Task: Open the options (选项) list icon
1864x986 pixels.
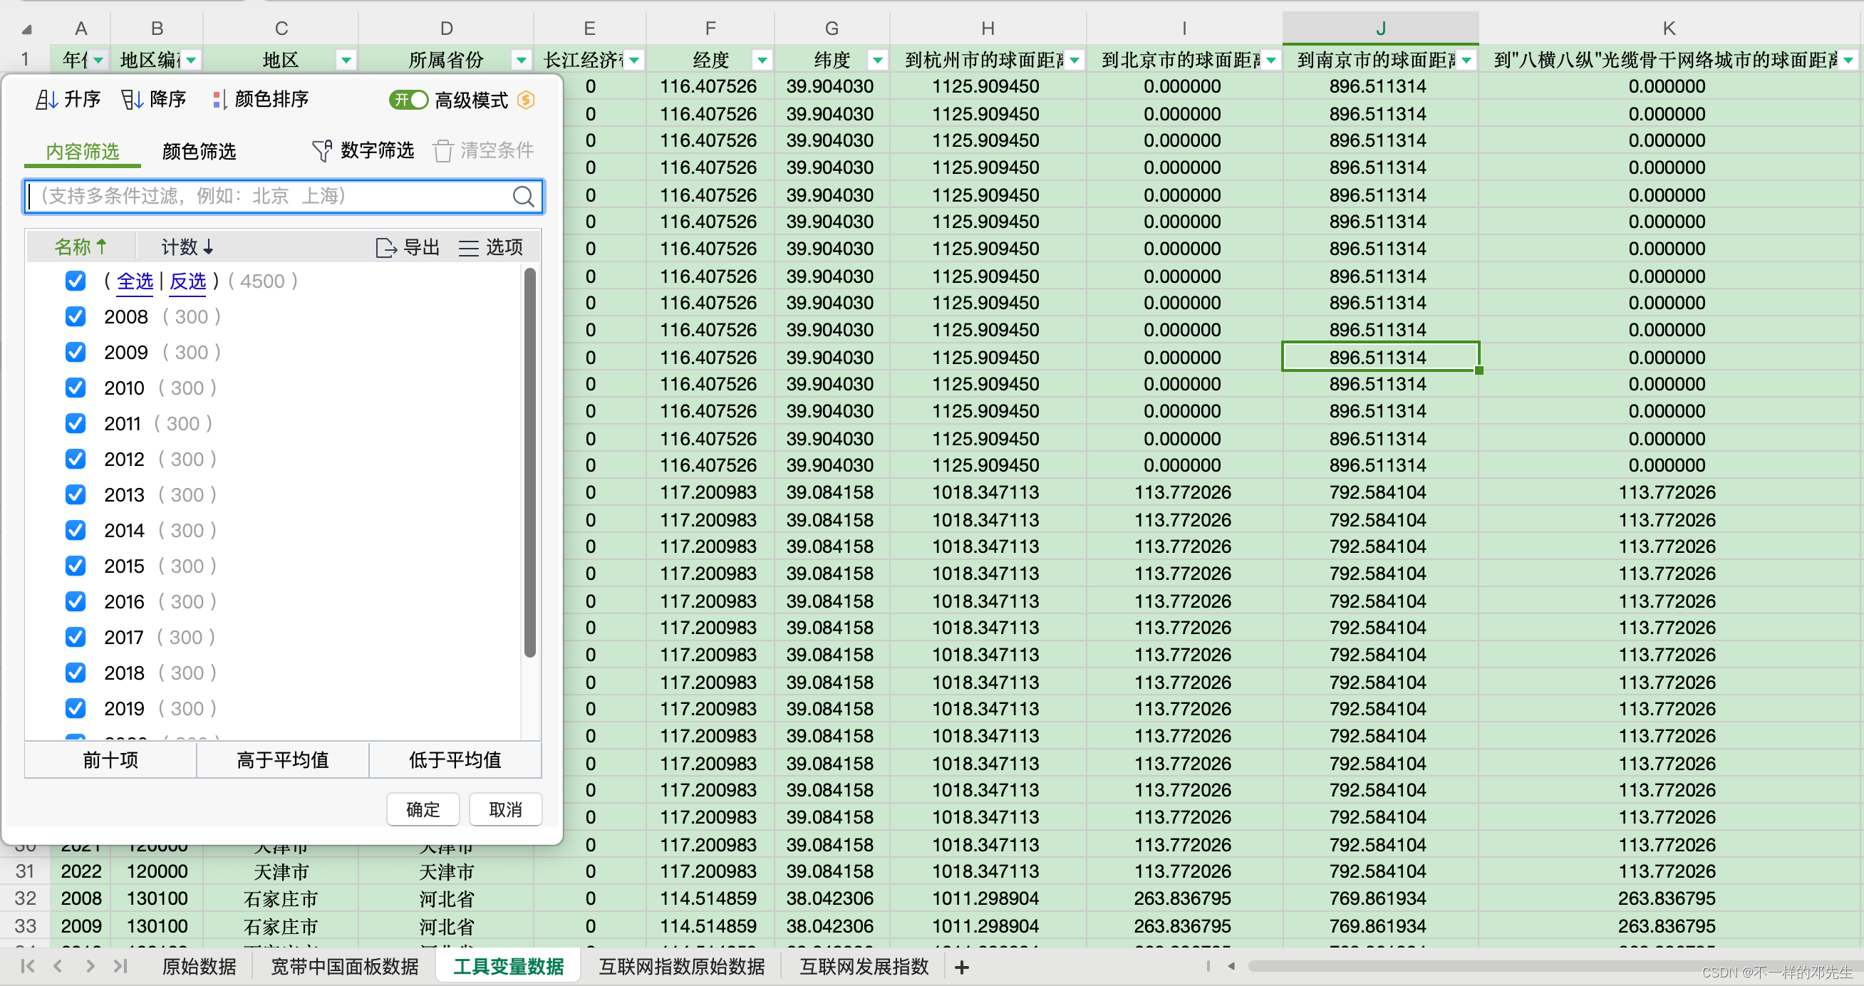Action: click(469, 248)
